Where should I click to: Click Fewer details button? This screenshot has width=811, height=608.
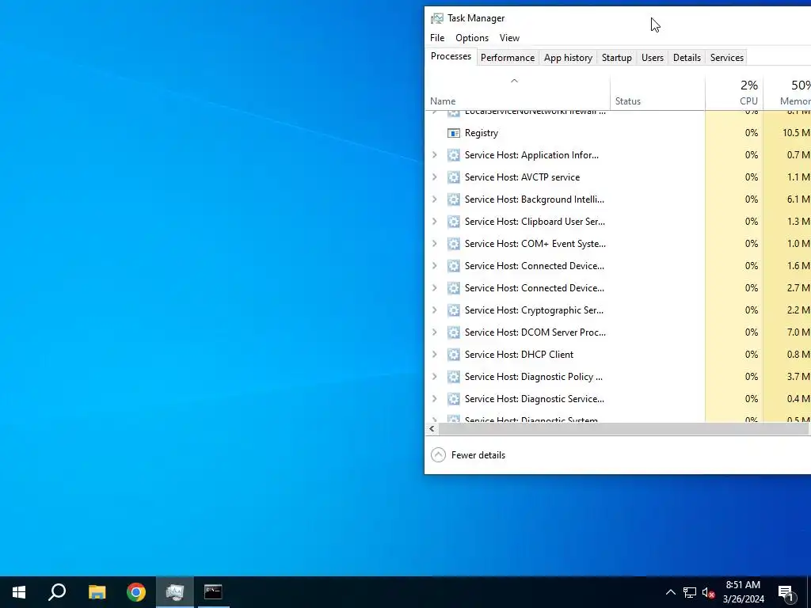tap(467, 455)
